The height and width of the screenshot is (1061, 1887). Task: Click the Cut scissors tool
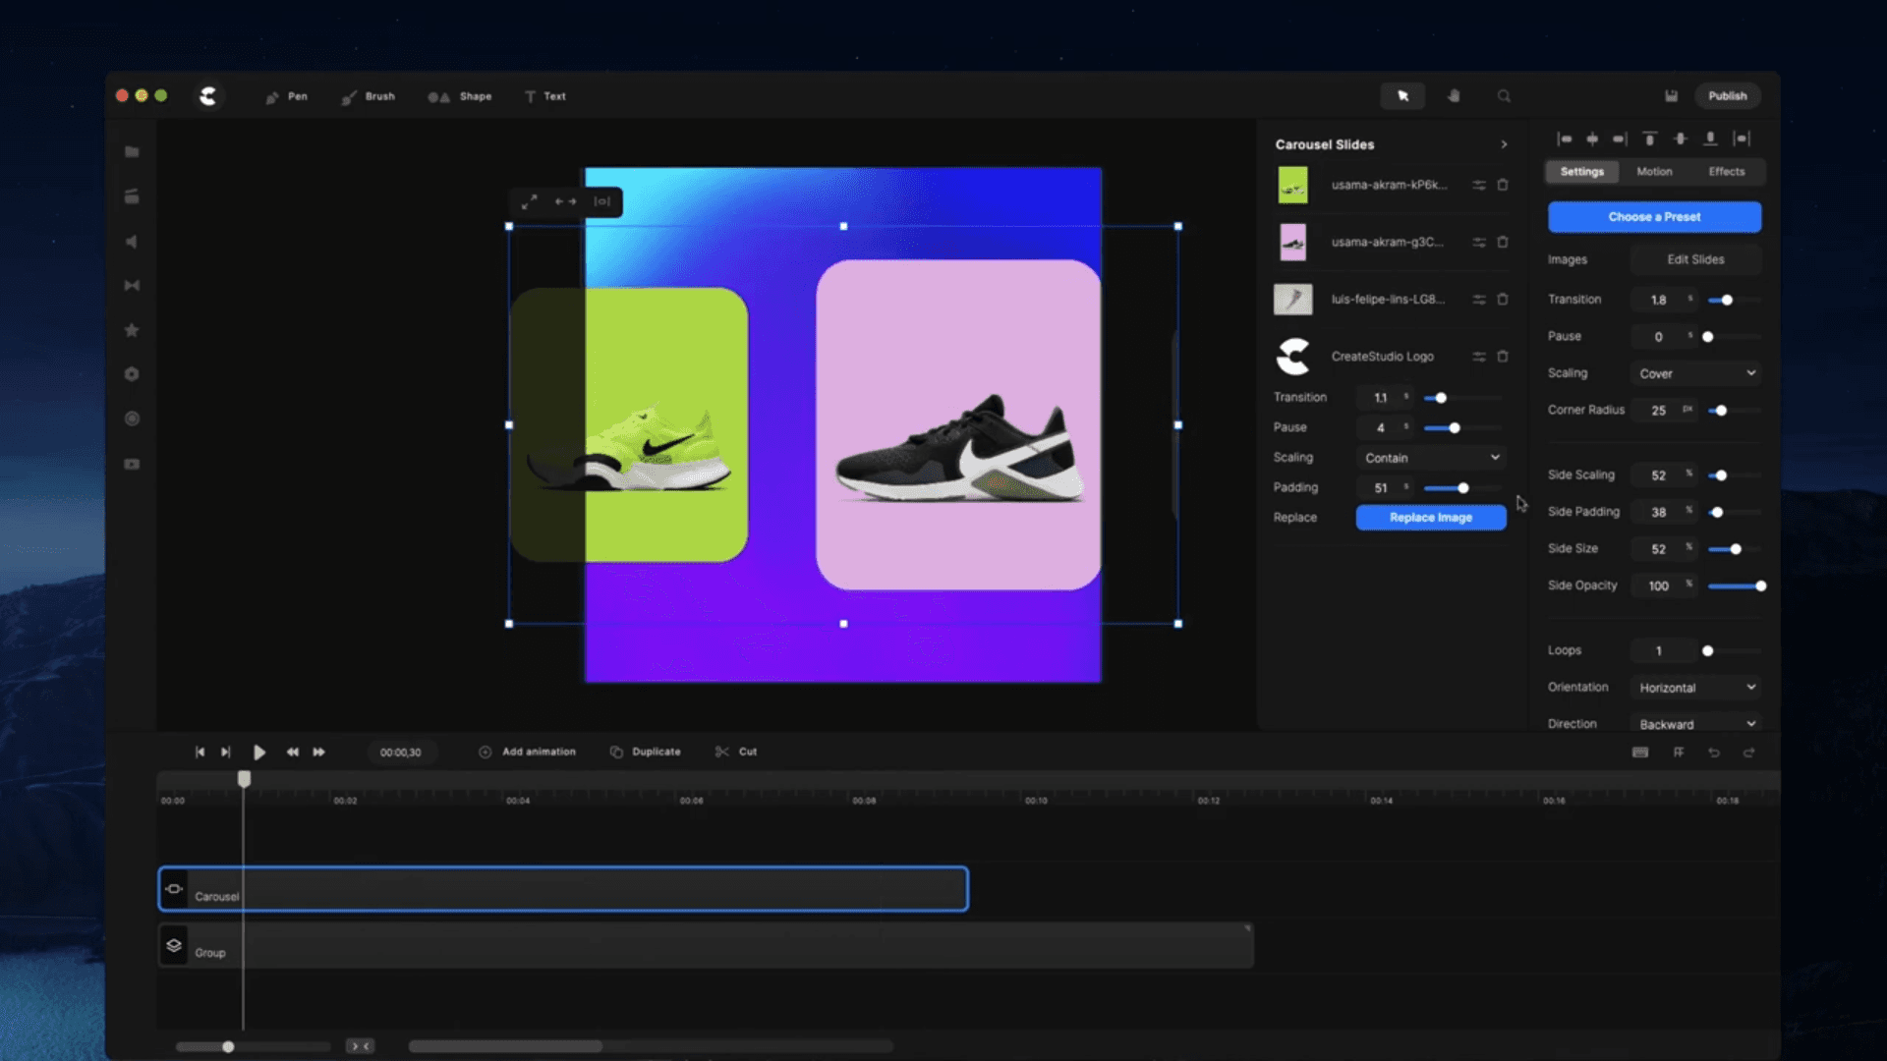point(736,752)
